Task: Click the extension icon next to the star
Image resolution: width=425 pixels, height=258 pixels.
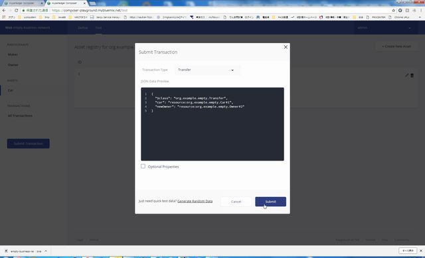Action: pos(400,11)
